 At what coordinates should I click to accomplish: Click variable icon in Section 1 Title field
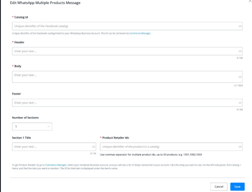[x=93, y=147]
